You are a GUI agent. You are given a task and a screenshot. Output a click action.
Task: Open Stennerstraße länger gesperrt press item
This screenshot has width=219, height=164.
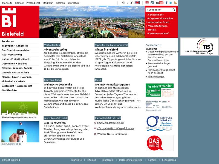tap(159, 65)
